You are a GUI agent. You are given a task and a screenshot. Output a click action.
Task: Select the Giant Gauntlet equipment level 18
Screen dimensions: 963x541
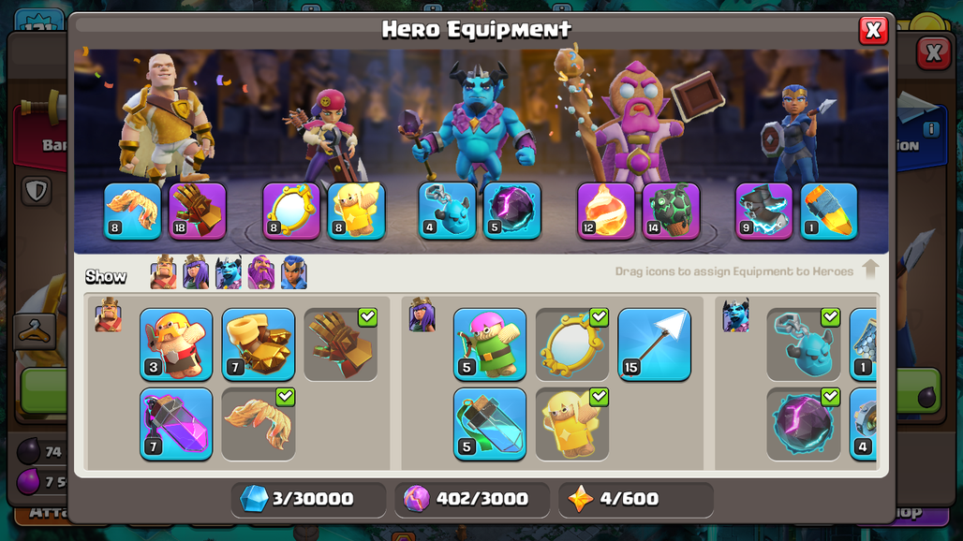point(197,211)
